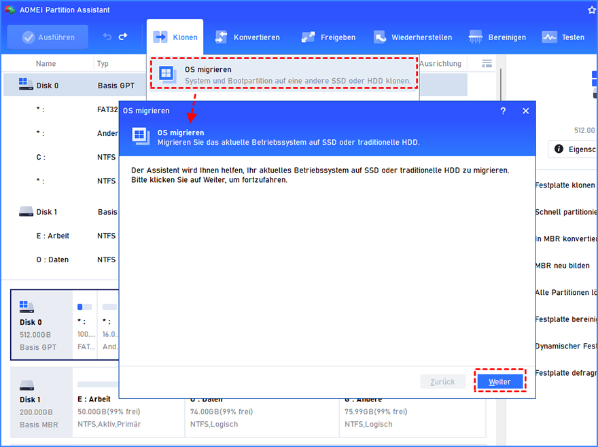Open the Testen menu
This screenshot has width=598, height=447.
tap(563, 37)
